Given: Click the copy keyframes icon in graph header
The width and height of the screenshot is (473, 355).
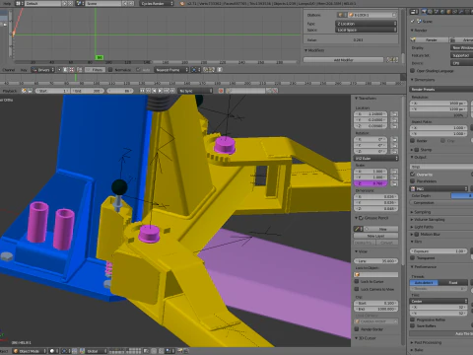Looking at the screenshot, I should 206,70.
